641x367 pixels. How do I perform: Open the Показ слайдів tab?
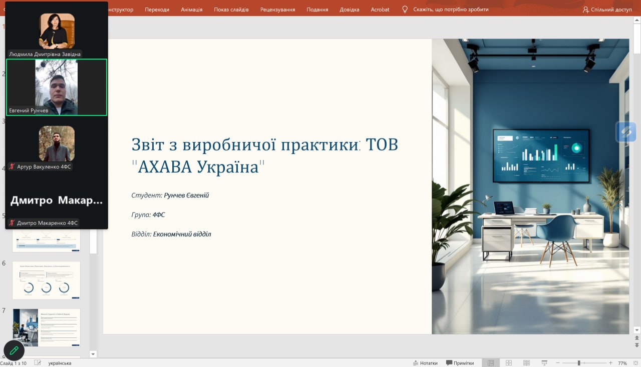pos(231,9)
